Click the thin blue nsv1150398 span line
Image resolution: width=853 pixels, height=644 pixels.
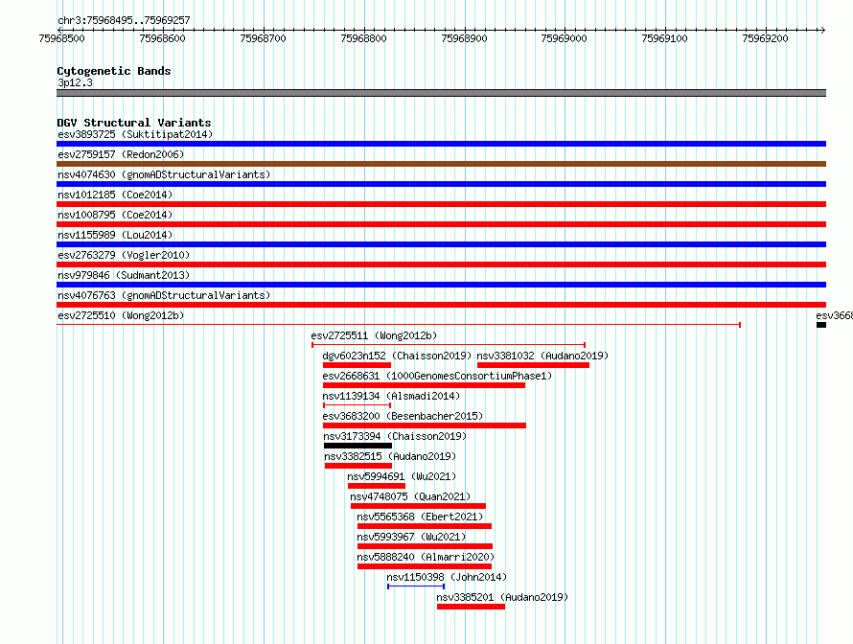416,586
